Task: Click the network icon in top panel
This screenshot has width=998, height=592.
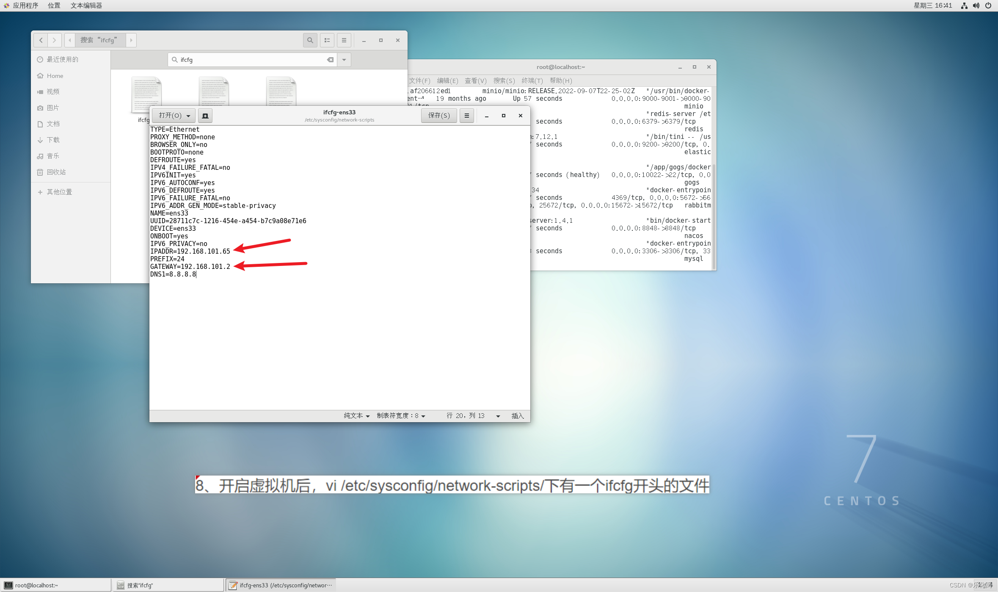Action: (964, 6)
